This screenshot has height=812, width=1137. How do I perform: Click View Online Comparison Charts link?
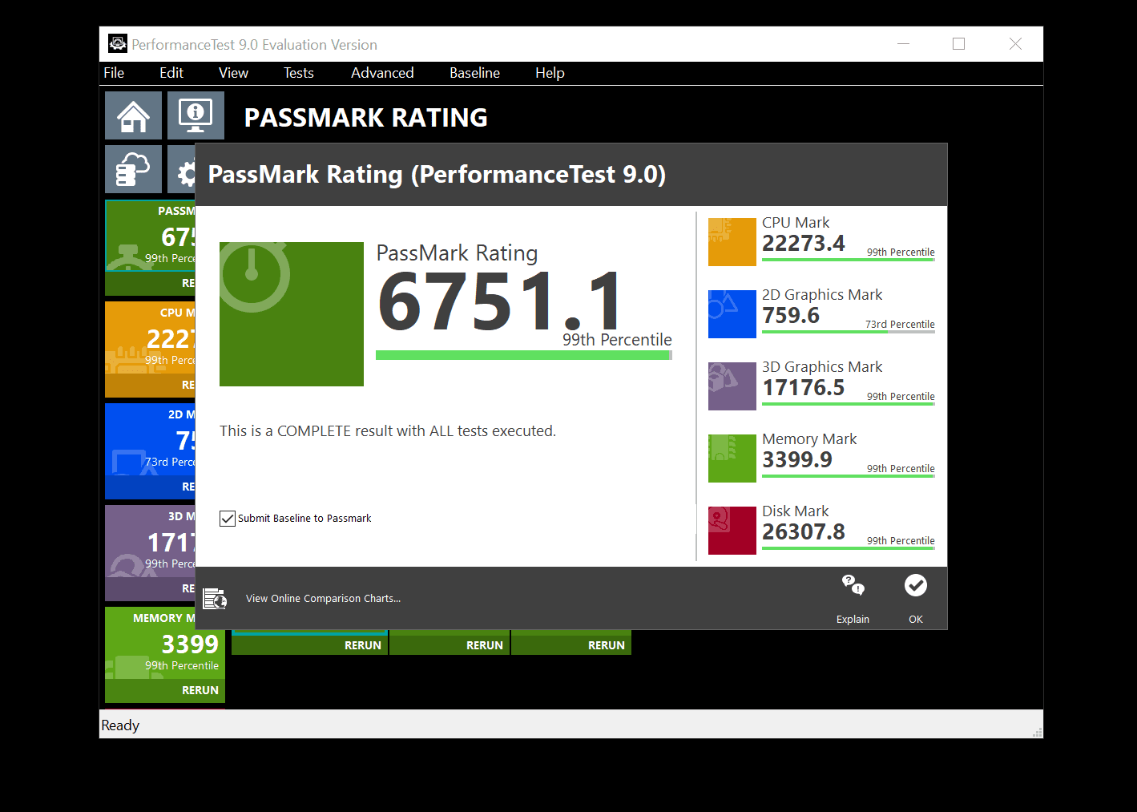click(x=323, y=599)
